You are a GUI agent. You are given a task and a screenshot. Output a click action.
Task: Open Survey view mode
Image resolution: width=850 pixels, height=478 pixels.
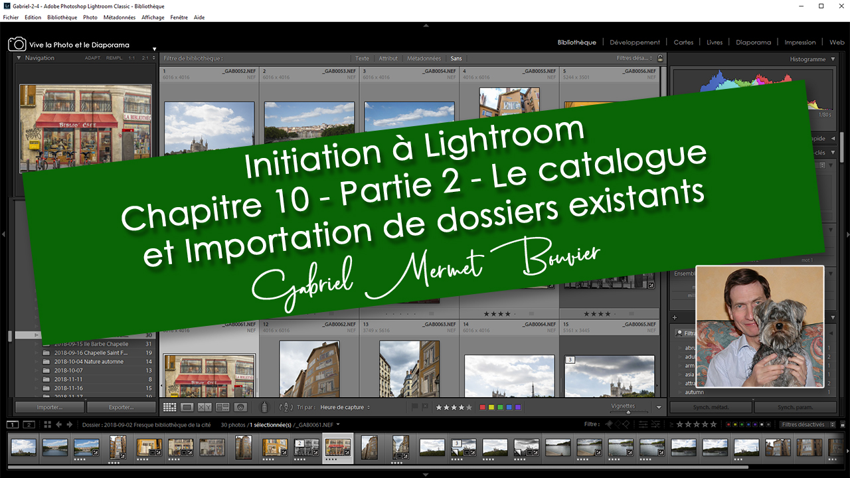[x=222, y=407]
